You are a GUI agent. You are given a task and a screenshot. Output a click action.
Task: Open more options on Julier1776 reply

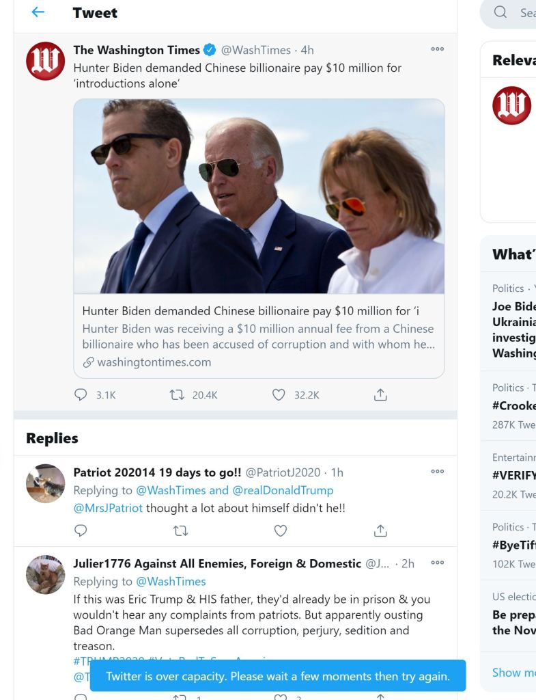point(437,563)
